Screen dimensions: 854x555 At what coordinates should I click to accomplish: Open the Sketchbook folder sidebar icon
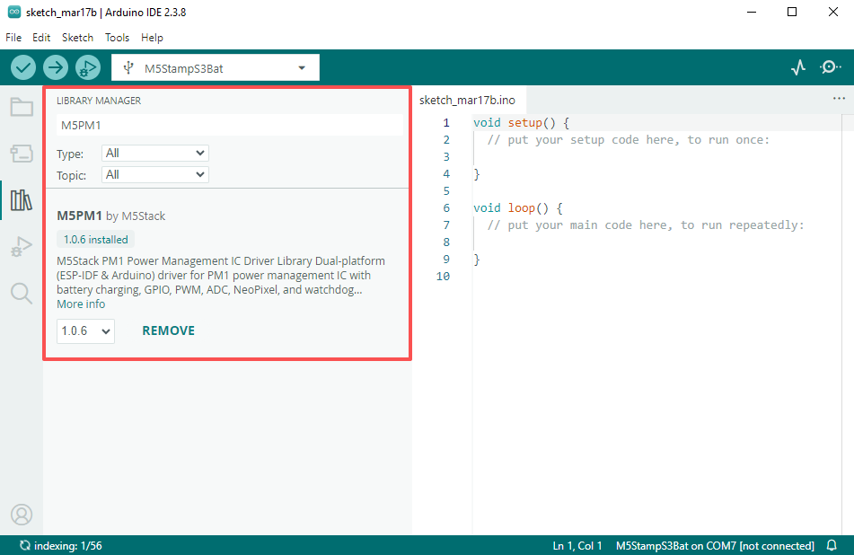click(22, 107)
